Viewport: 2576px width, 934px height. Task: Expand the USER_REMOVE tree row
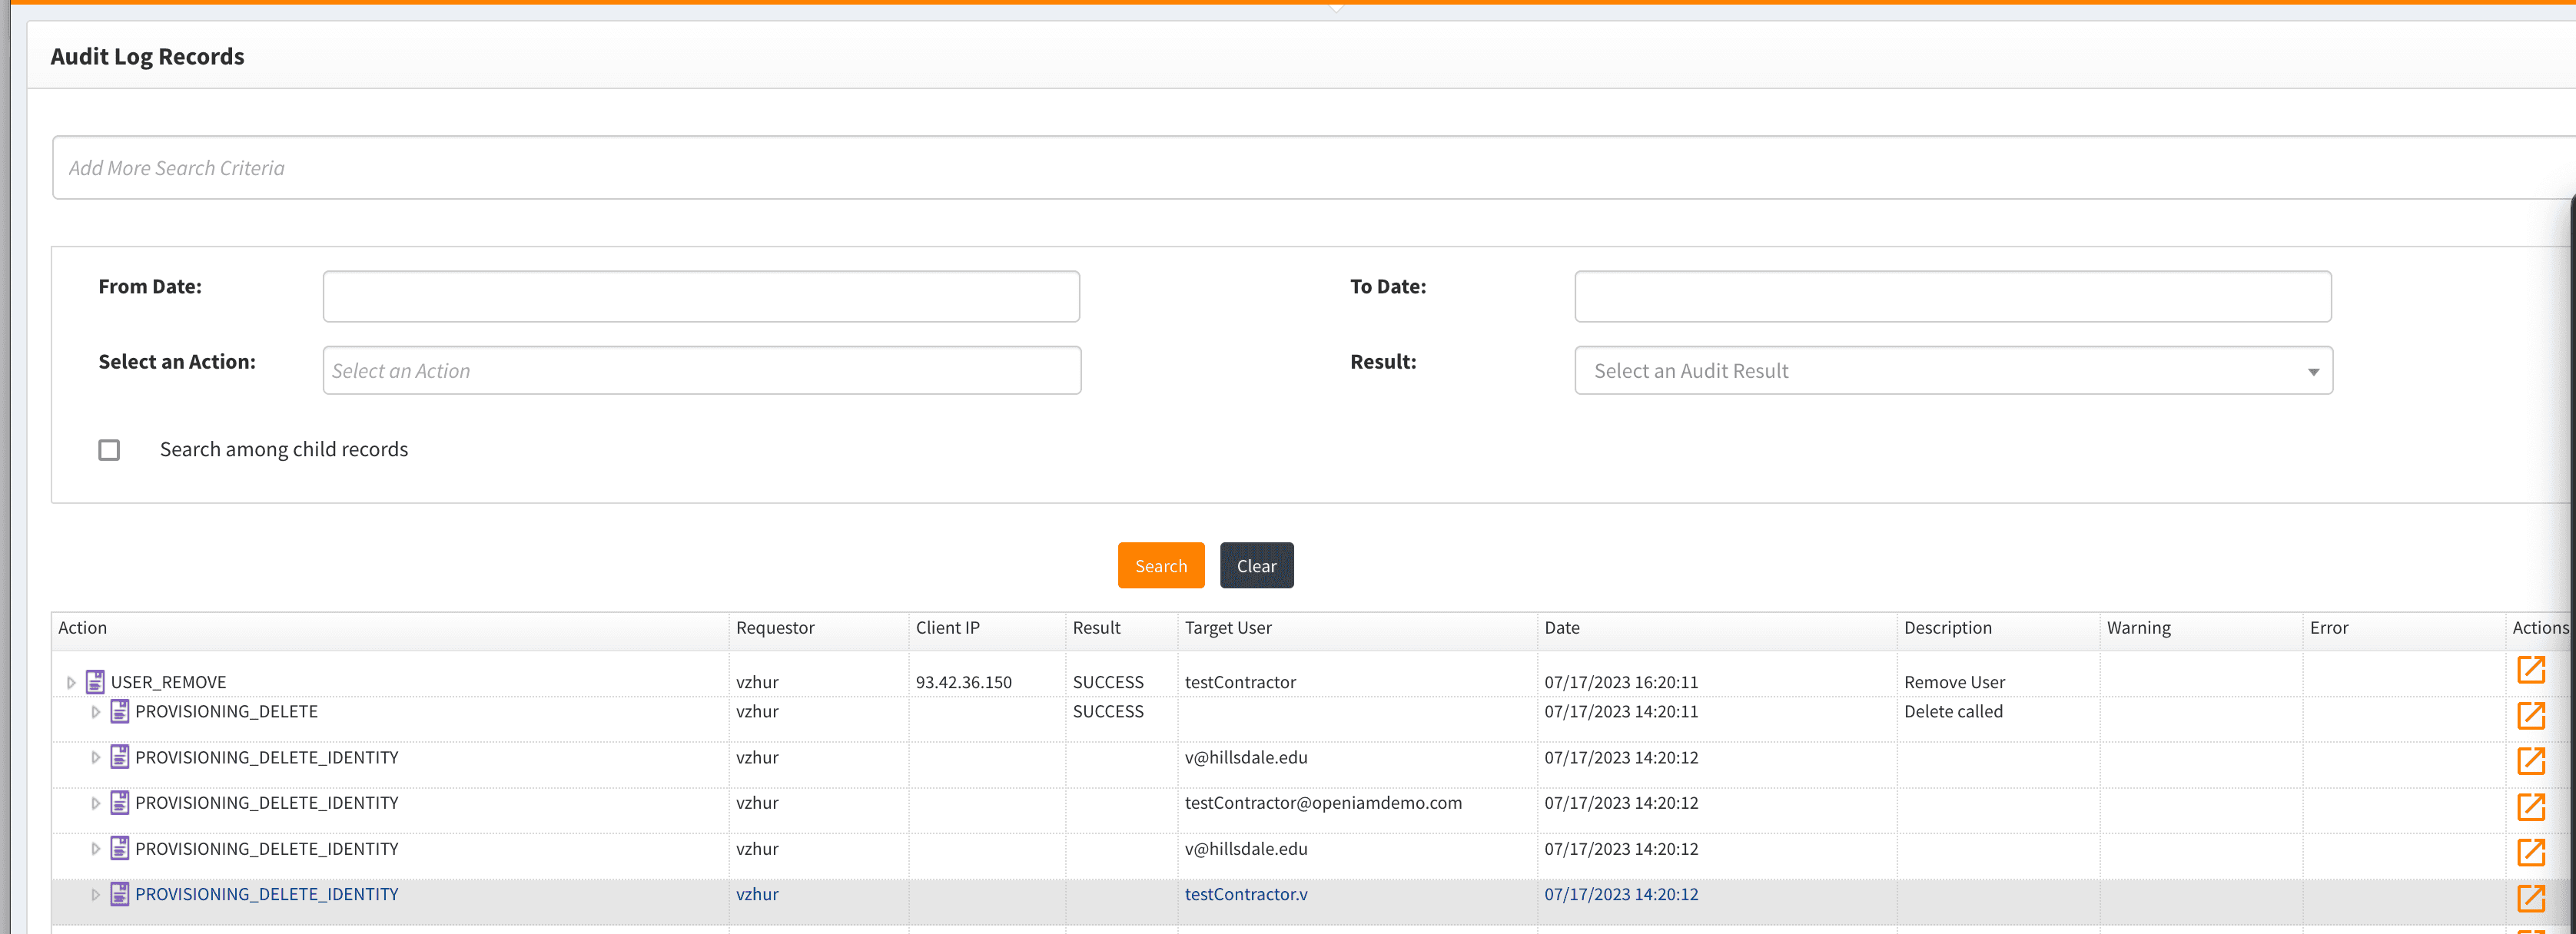tap(71, 683)
